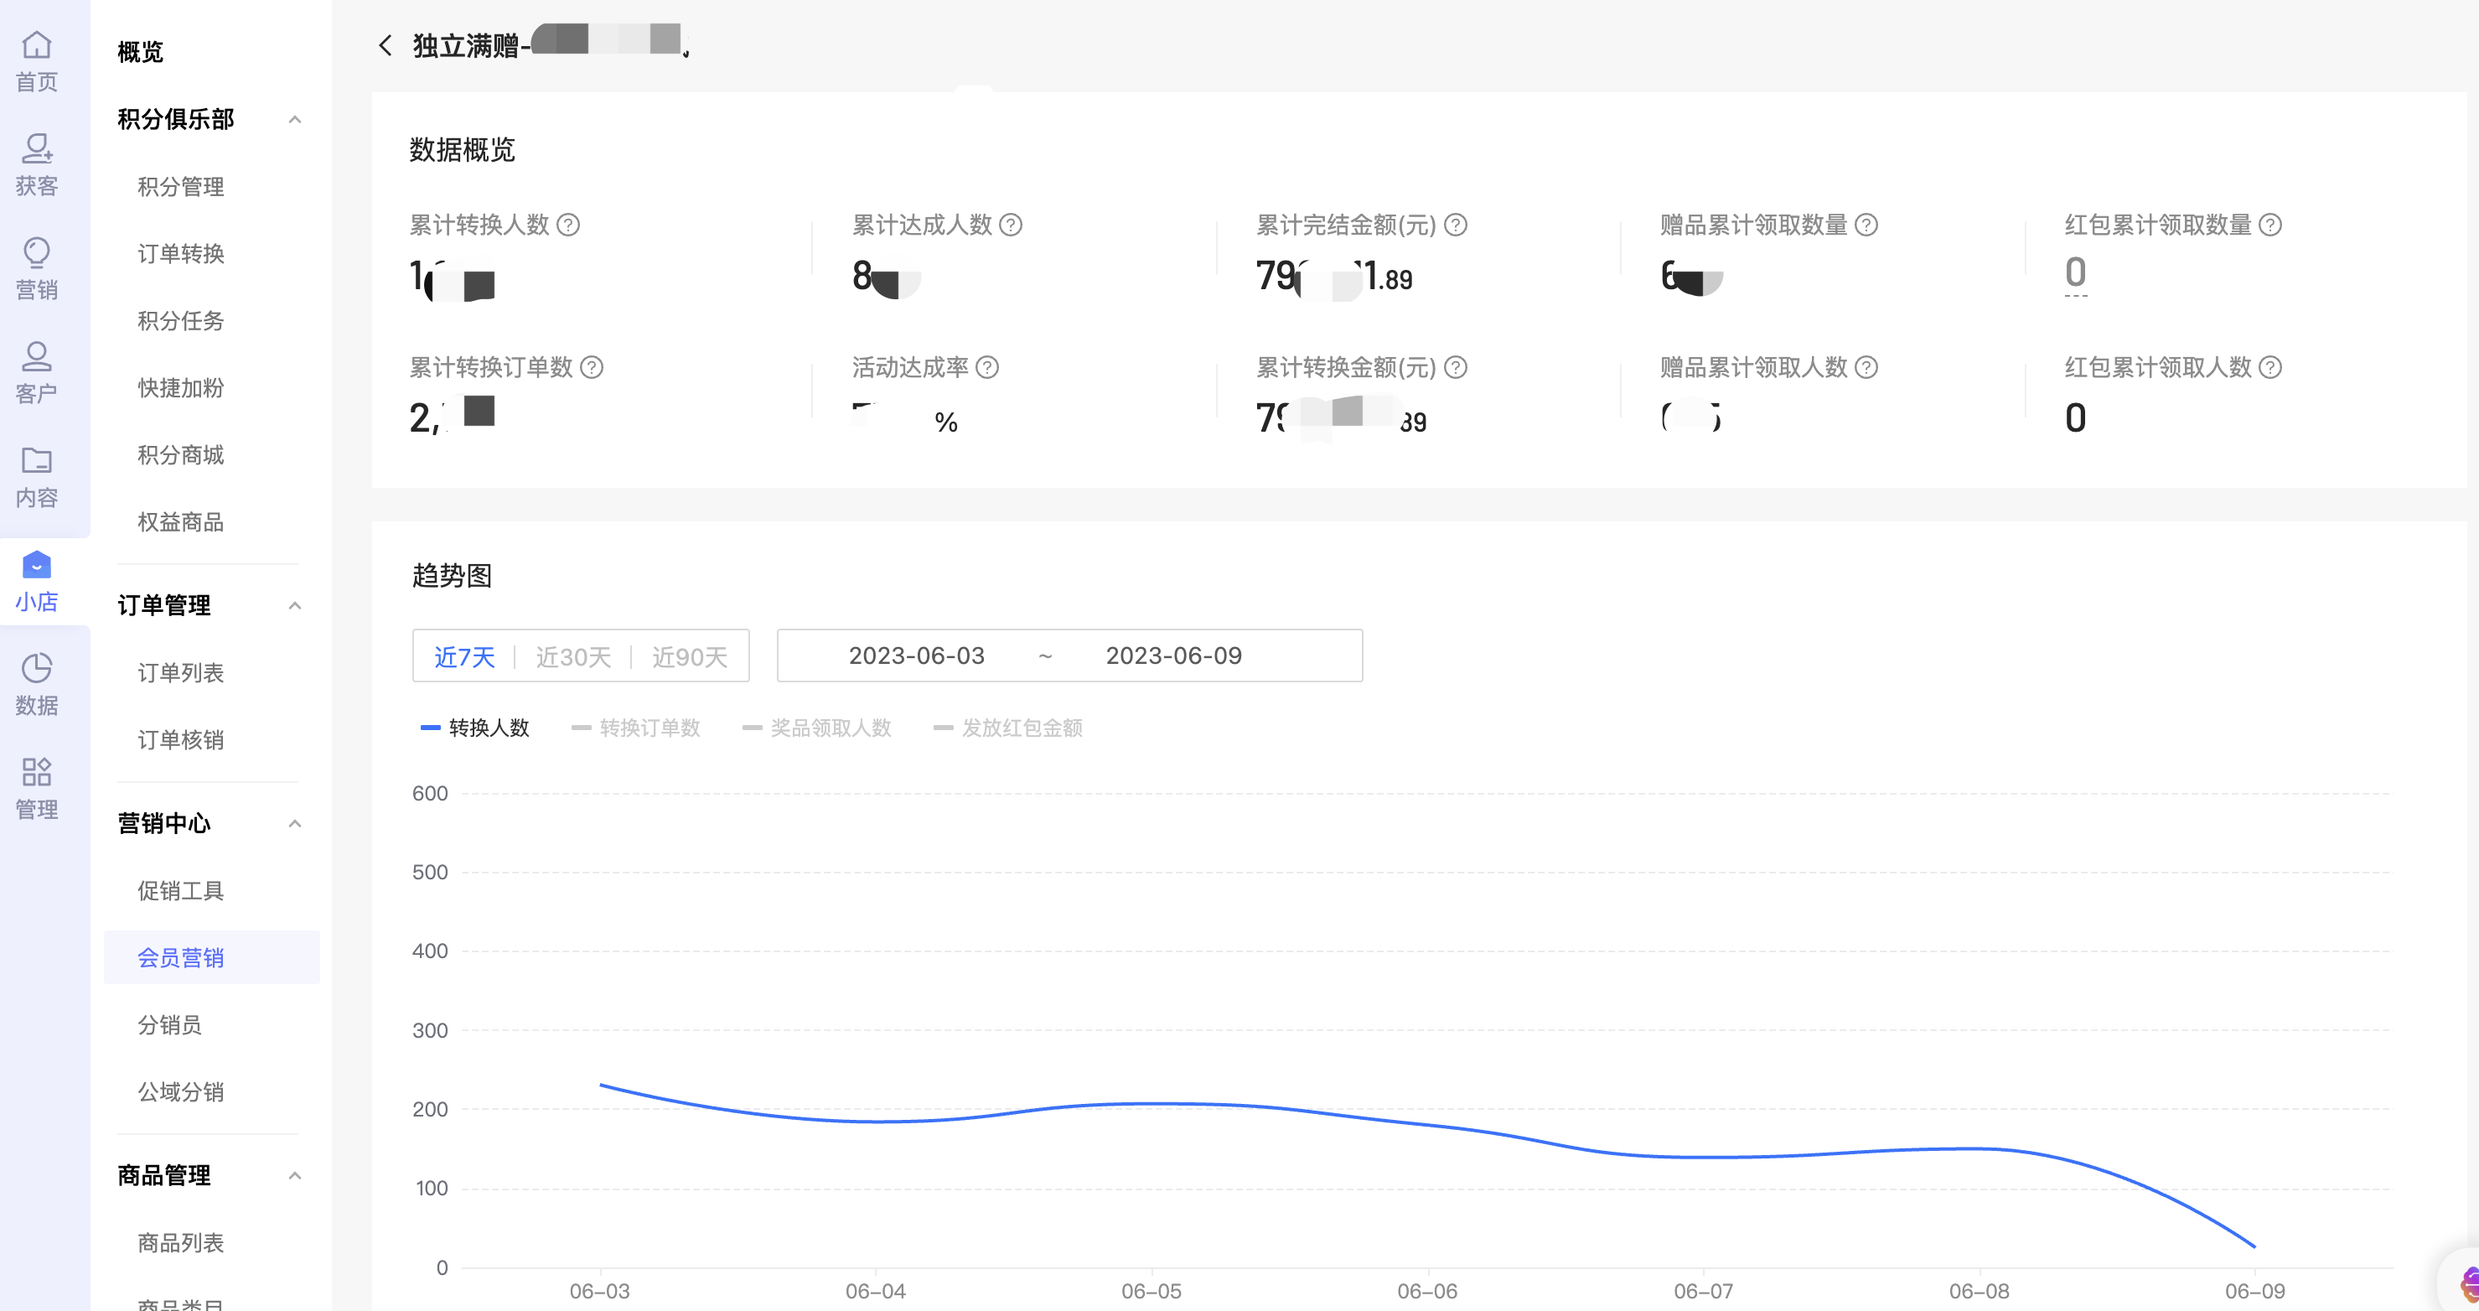Open 订单列表 menu item
The height and width of the screenshot is (1311, 2479).
tap(181, 673)
